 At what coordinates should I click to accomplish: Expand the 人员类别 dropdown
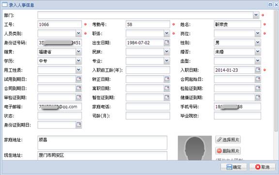pos(78,33)
